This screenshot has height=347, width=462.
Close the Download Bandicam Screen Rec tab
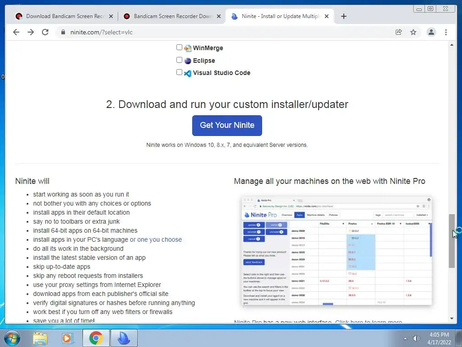[111, 16]
